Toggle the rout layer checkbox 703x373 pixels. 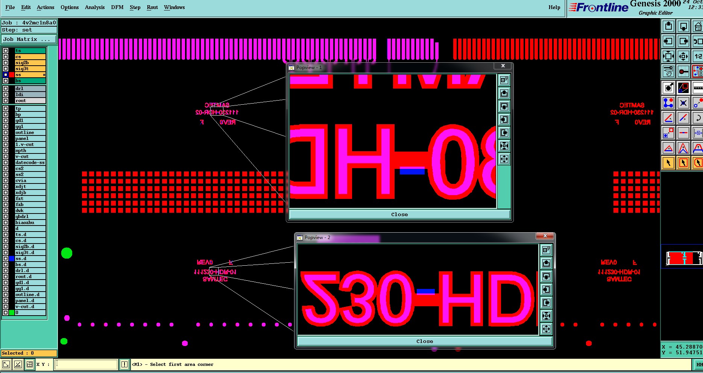click(6, 101)
